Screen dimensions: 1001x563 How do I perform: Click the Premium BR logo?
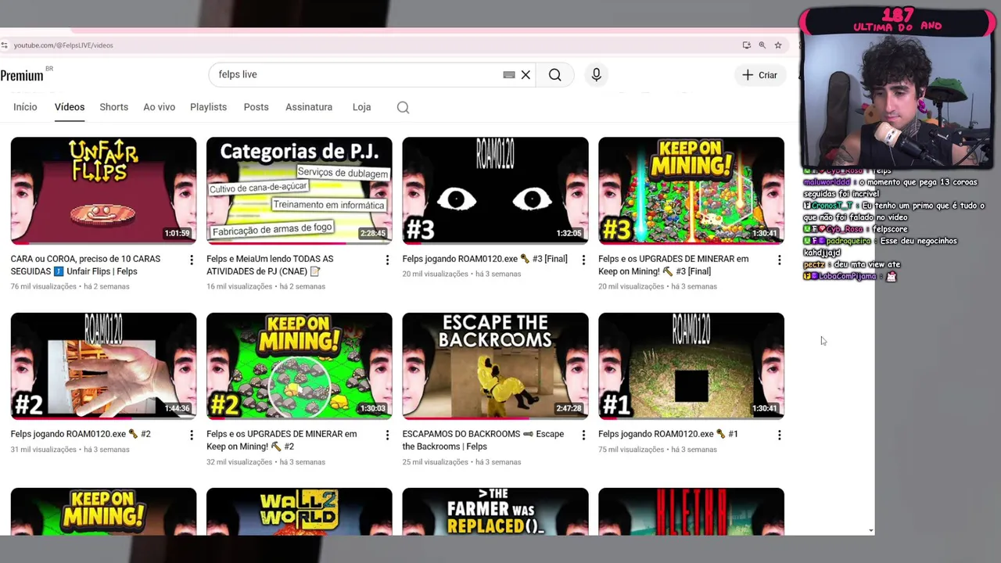26,74
